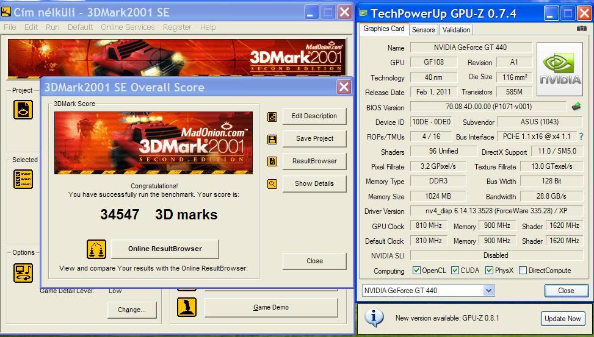The height and width of the screenshot is (337, 594).
Task: Click the Shaders field 96 Unified
Action: [444, 151]
